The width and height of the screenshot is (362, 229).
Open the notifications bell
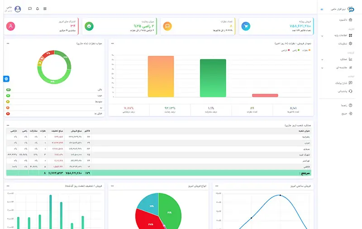point(38,9)
